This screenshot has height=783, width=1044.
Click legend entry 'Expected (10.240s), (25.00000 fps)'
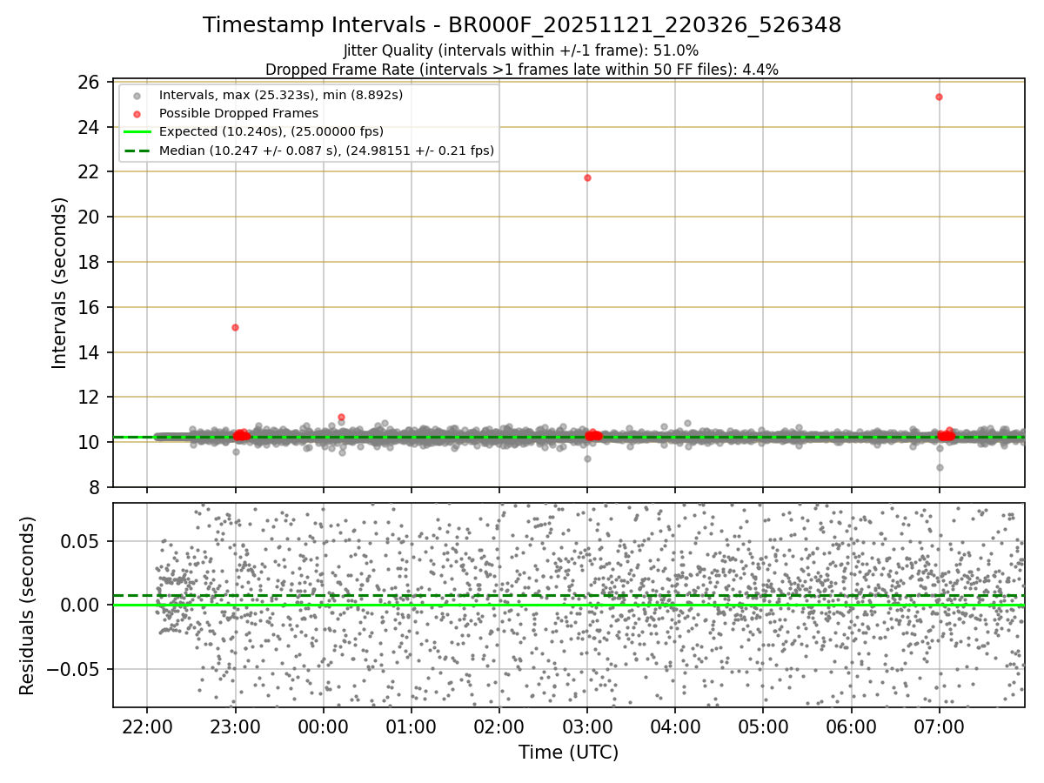coord(271,132)
